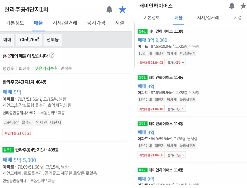Open the 공시가격 tab
Viewport: 247px width, 188px height.
[x=96, y=23]
